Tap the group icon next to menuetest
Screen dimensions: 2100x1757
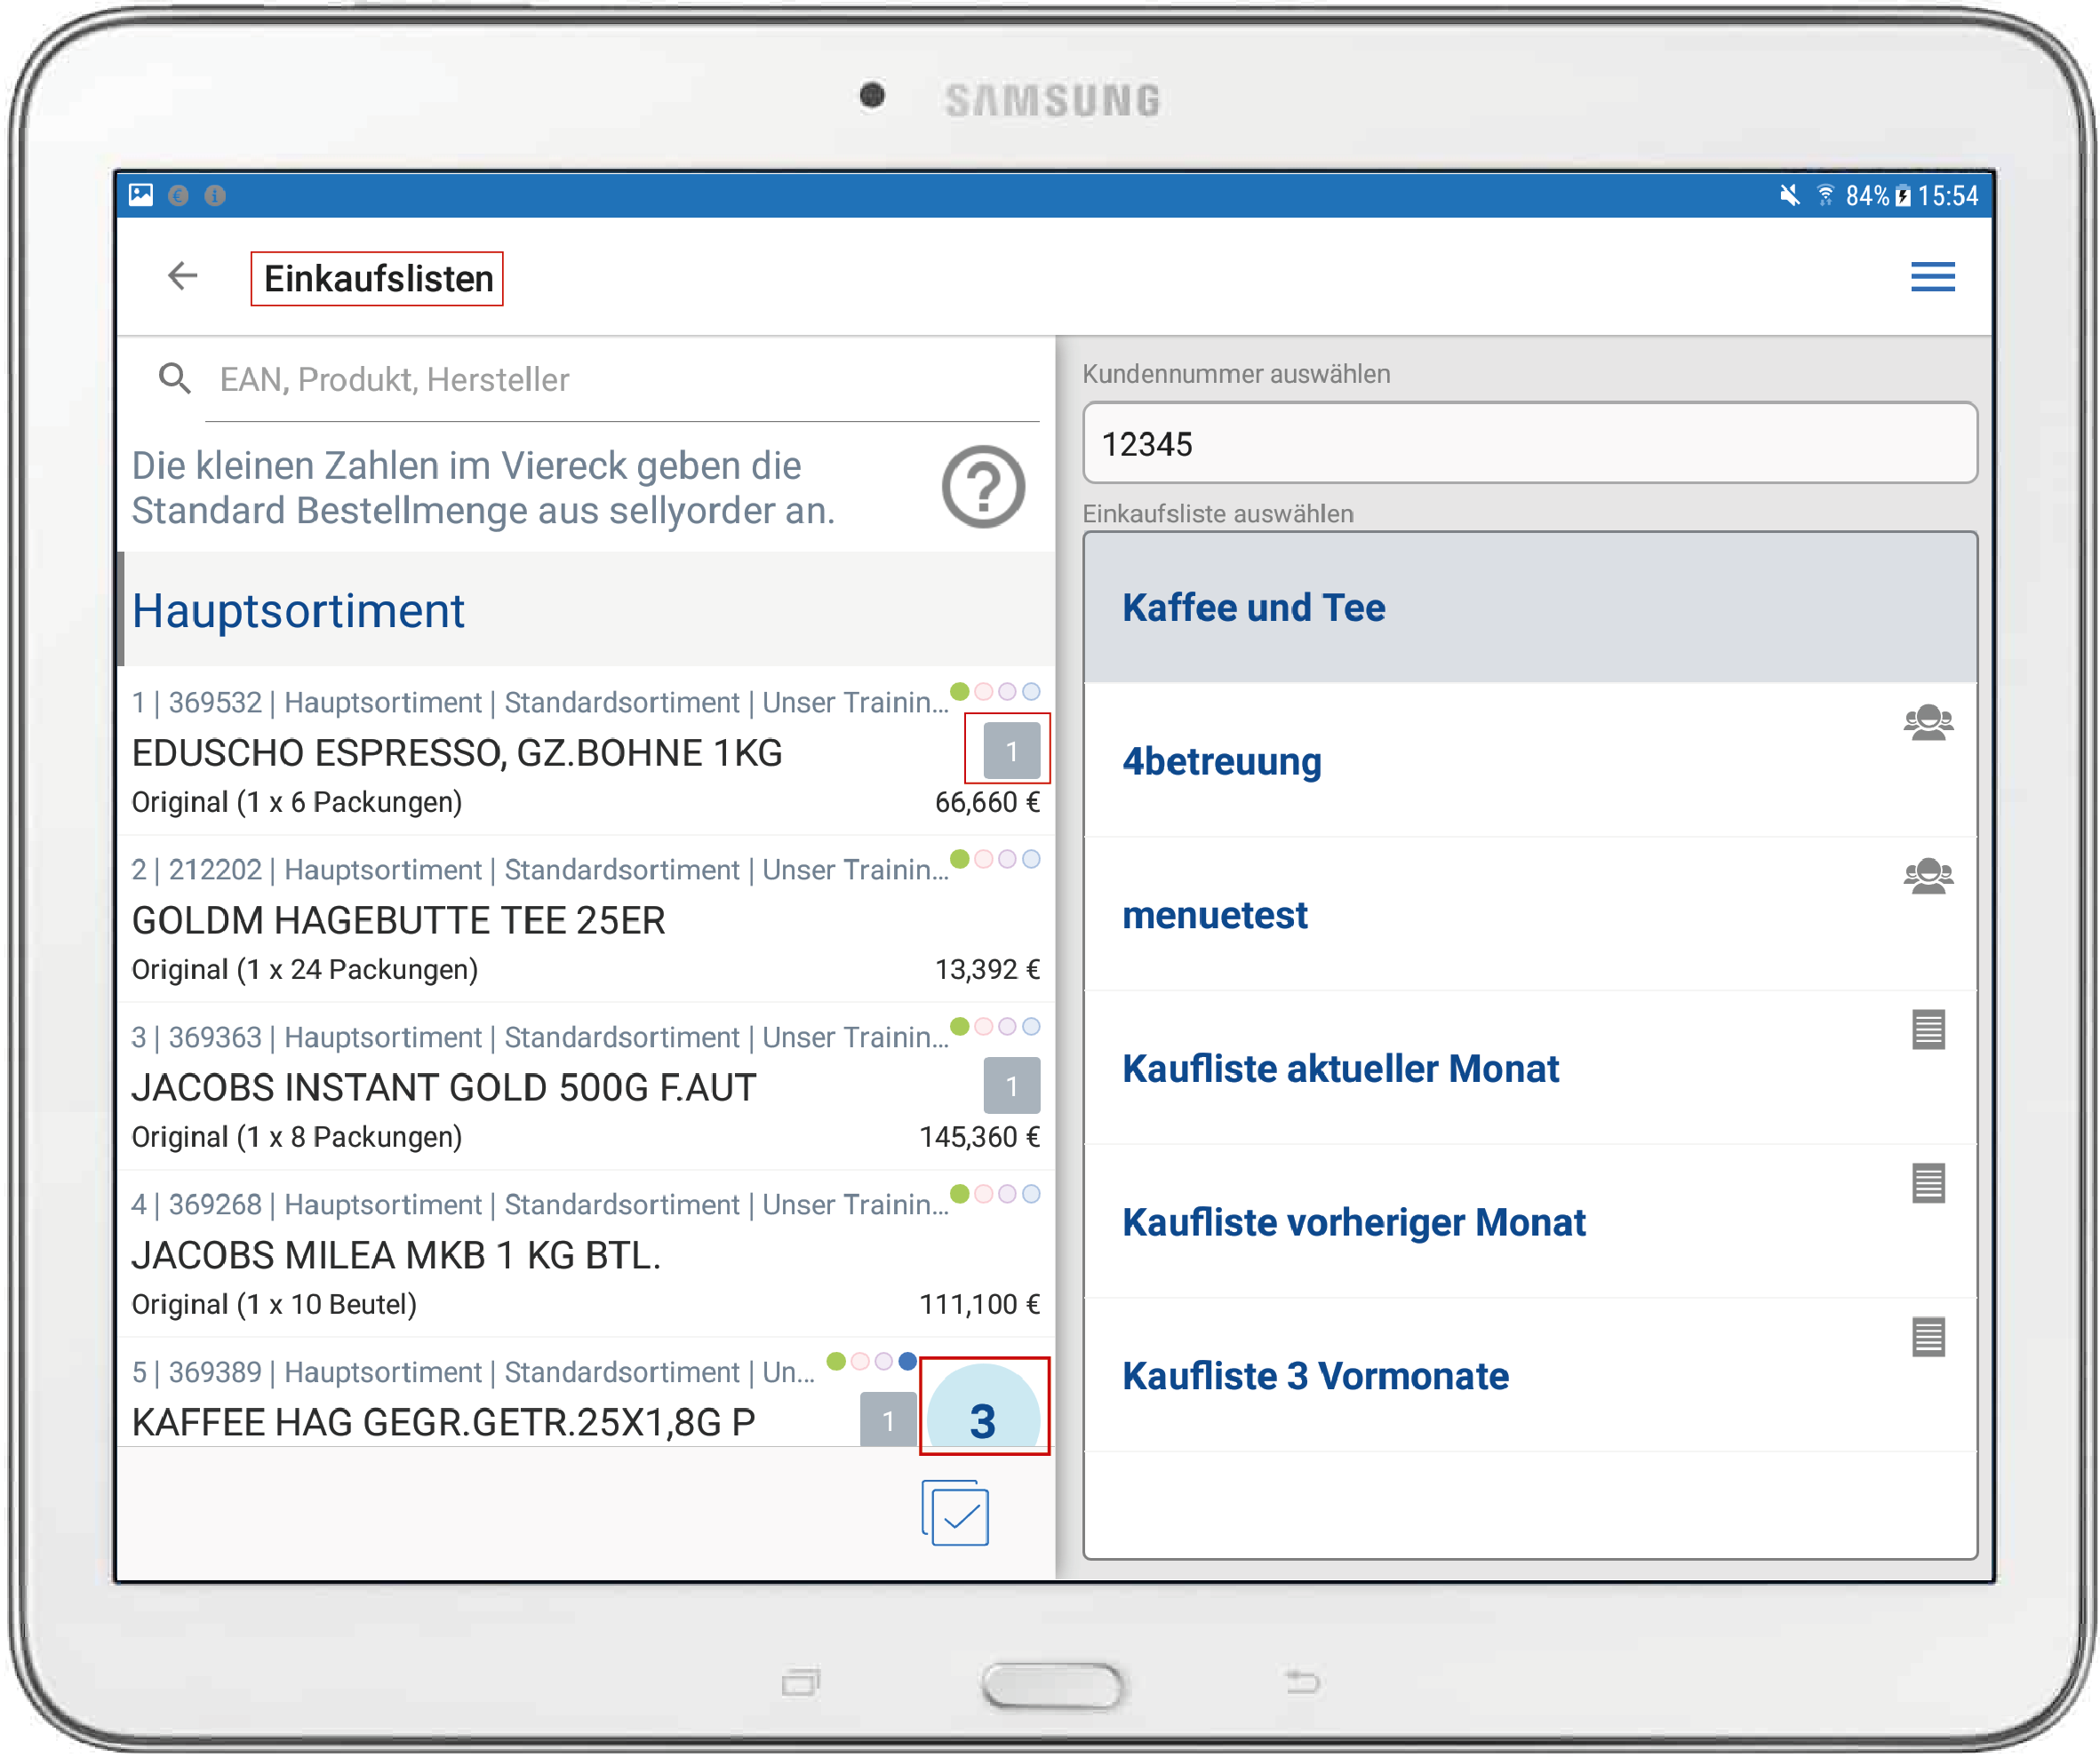[x=1931, y=877]
